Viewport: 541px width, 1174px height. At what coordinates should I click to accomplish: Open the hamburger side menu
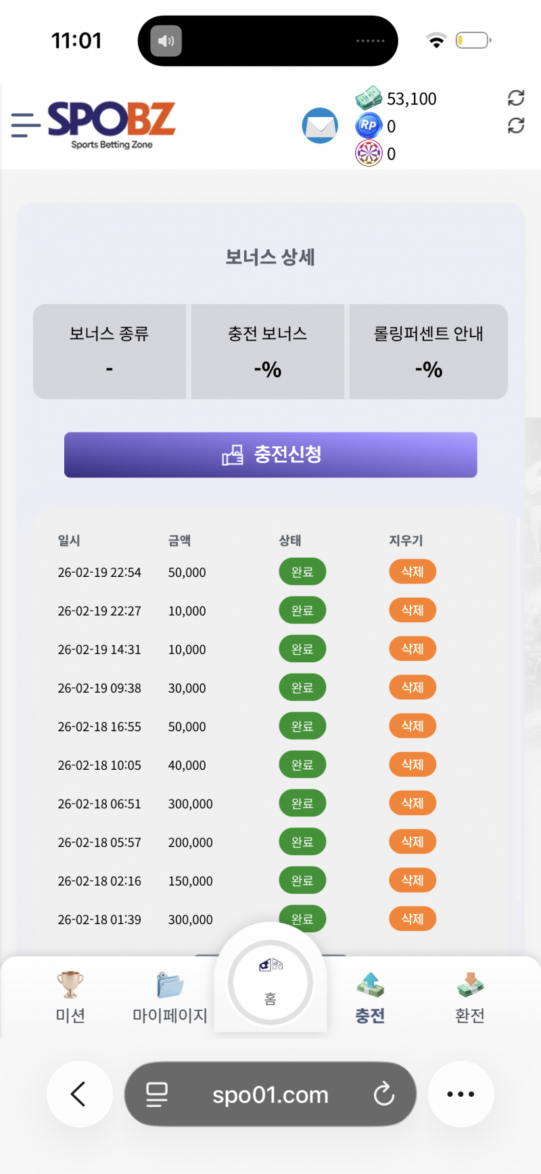pyautogui.click(x=26, y=125)
